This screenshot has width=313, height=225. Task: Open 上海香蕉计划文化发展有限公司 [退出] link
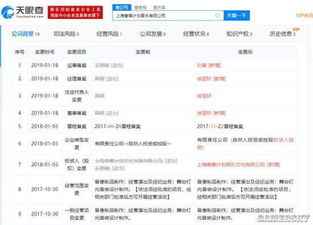point(136,161)
